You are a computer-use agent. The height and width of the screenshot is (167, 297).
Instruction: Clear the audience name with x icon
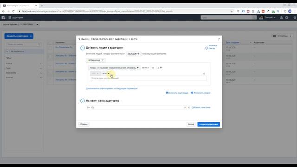click(189, 107)
